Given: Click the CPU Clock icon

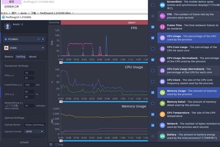Looking at the screenshot, I should [x=162, y=82].
